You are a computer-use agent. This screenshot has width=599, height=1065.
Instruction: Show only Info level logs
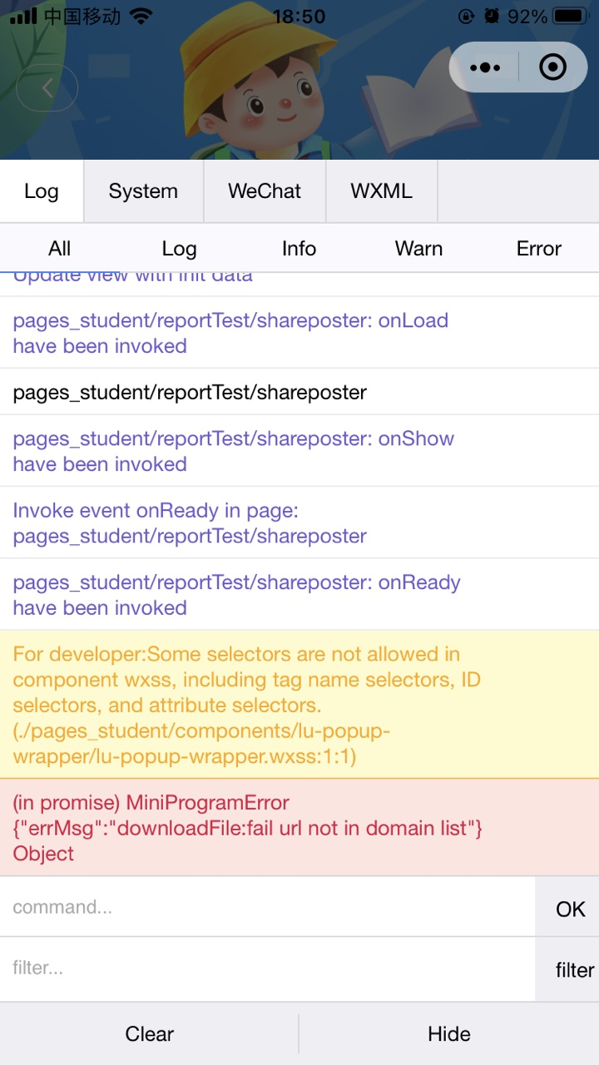(299, 248)
